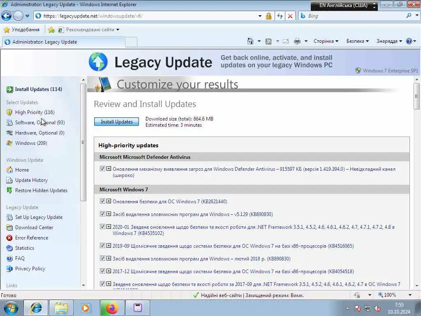Open the Уподобання favorites button
This screenshot has width=421, height=316.
[22, 30]
